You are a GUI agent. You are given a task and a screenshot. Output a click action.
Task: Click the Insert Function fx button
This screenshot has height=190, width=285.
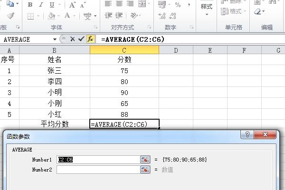90,39
